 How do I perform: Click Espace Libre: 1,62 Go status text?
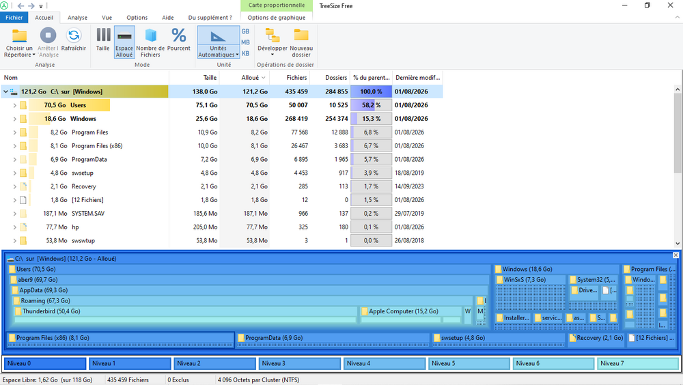48,380
